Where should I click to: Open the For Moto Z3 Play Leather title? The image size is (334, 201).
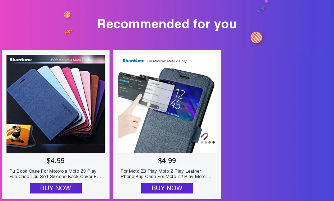click(x=166, y=174)
